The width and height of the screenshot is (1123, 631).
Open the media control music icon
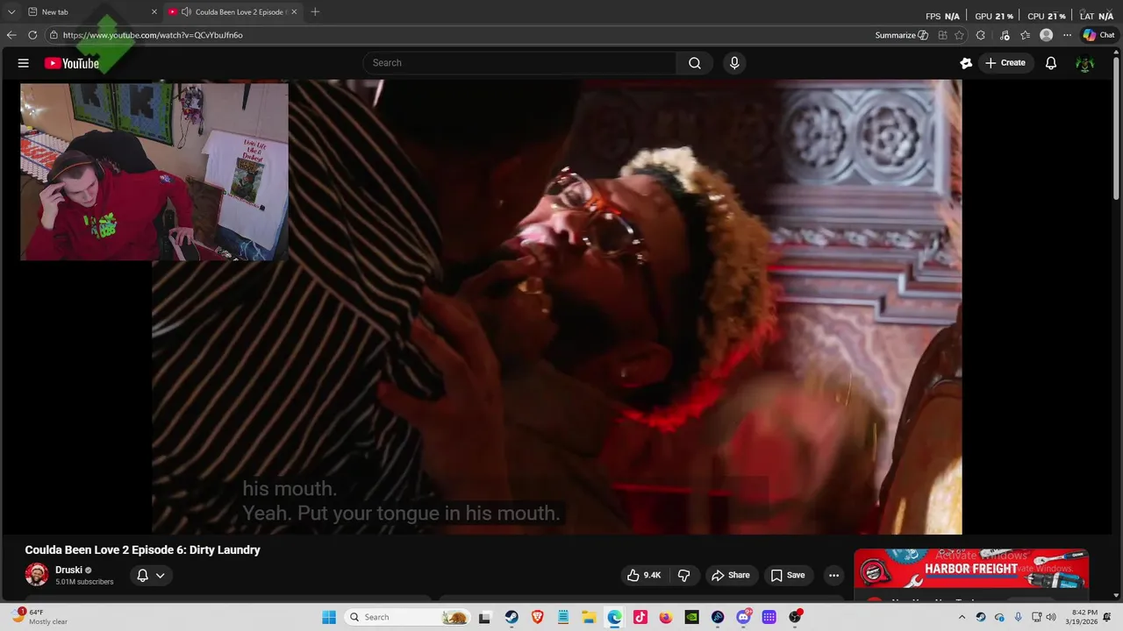click(x=1005, y=35)
